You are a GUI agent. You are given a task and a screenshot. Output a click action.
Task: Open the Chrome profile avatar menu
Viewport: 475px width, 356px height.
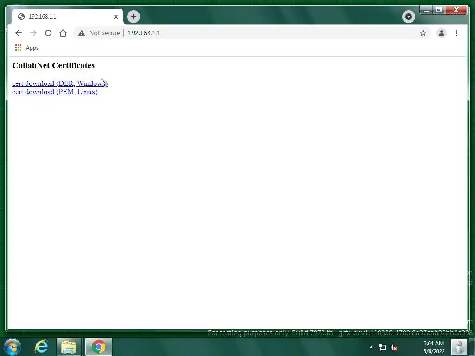tap(442, 33)
